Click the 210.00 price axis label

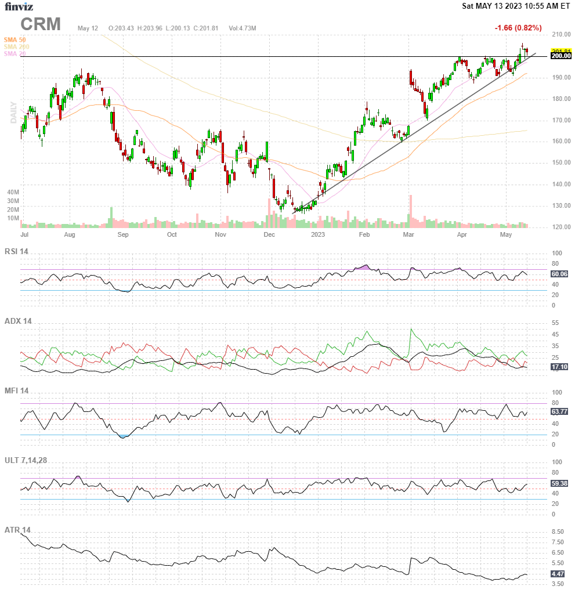click(562, 34)
